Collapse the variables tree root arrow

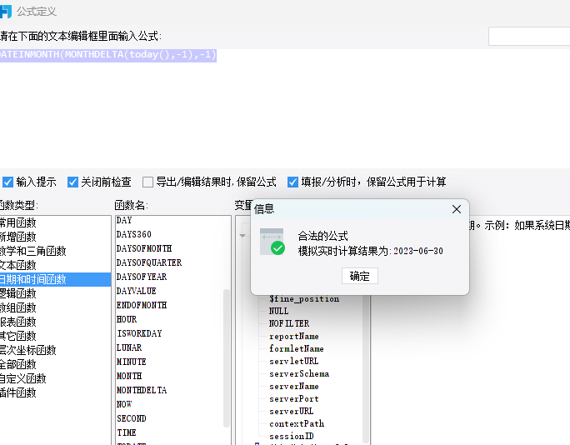point(242,236)
